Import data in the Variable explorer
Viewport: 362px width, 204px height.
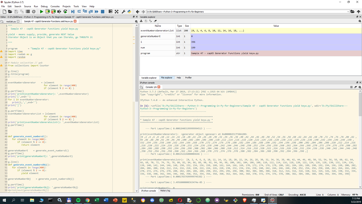142,21
